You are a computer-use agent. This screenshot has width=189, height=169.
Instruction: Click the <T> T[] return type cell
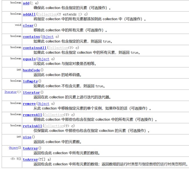pyautogui.click(x=16, y=159)
